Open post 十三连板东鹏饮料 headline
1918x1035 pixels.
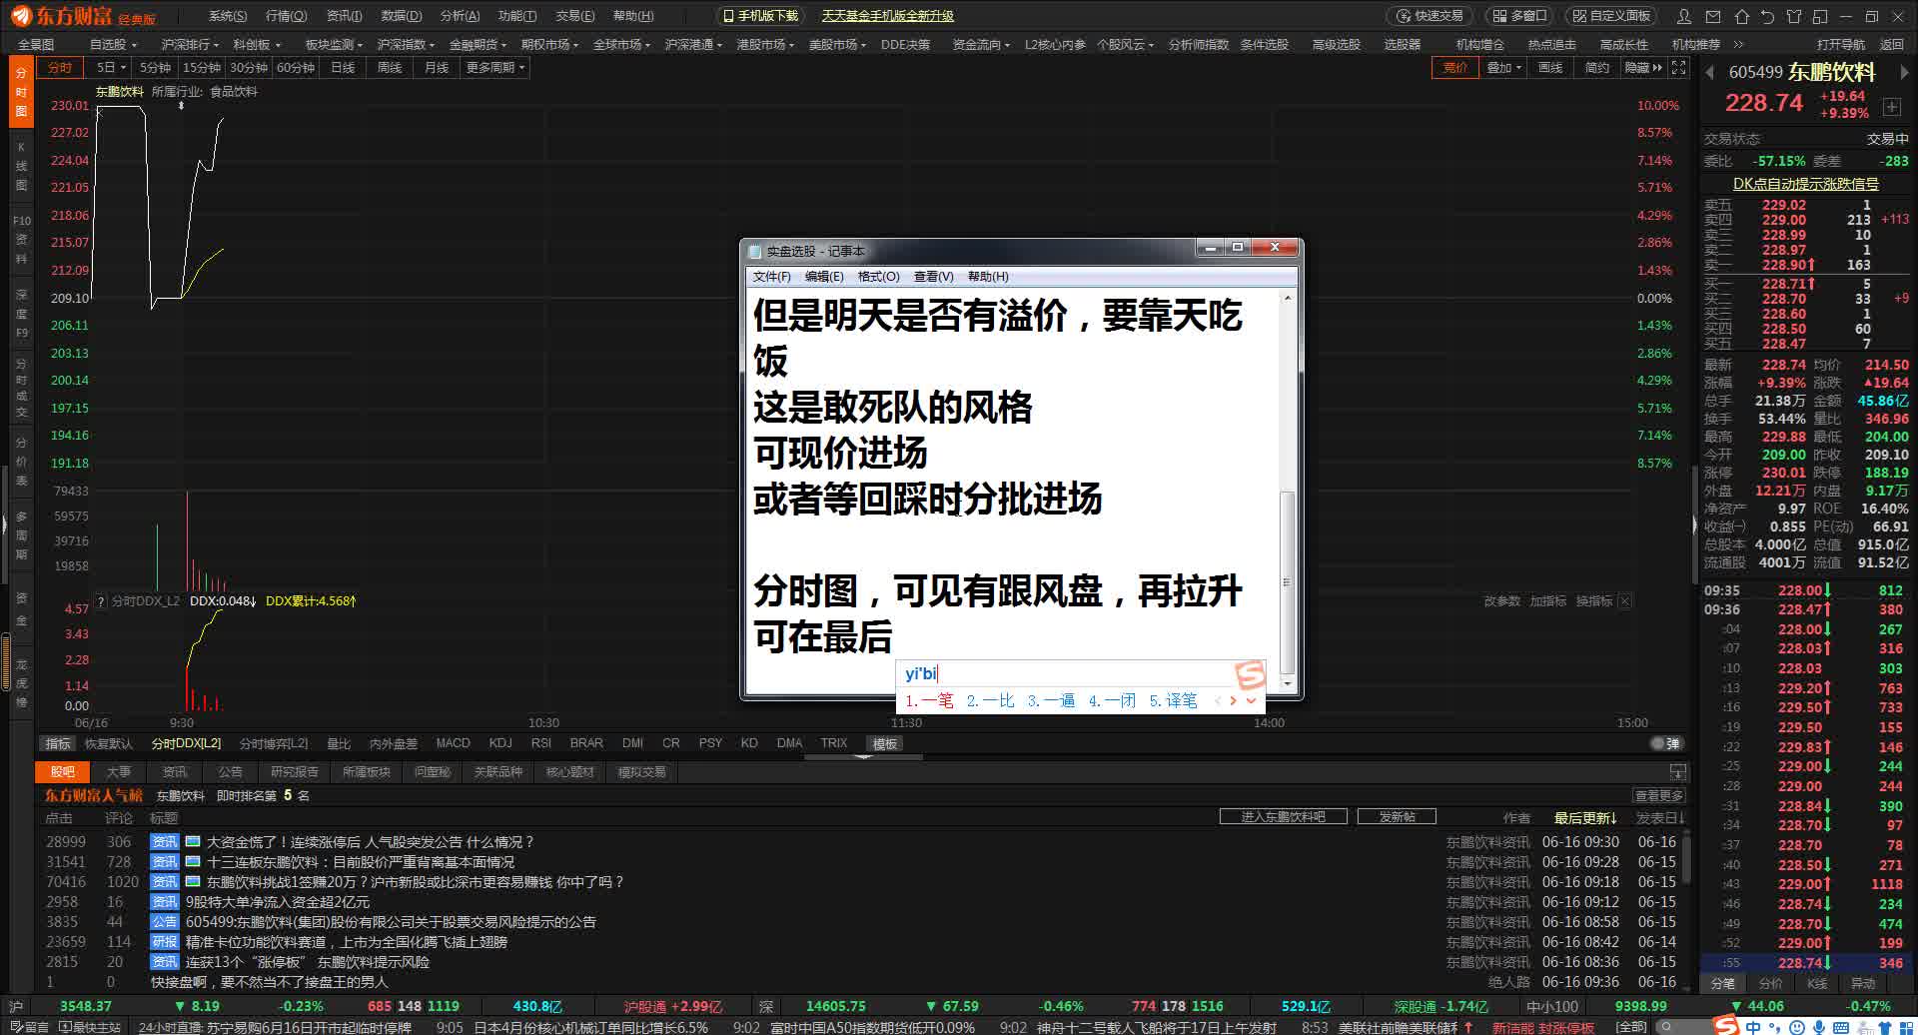point(361,862)
